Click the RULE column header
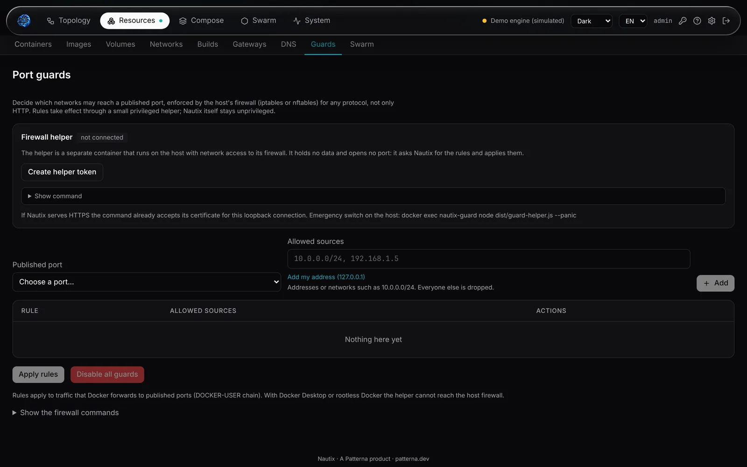This screenshot has width=747, height=467. (30, 311)
